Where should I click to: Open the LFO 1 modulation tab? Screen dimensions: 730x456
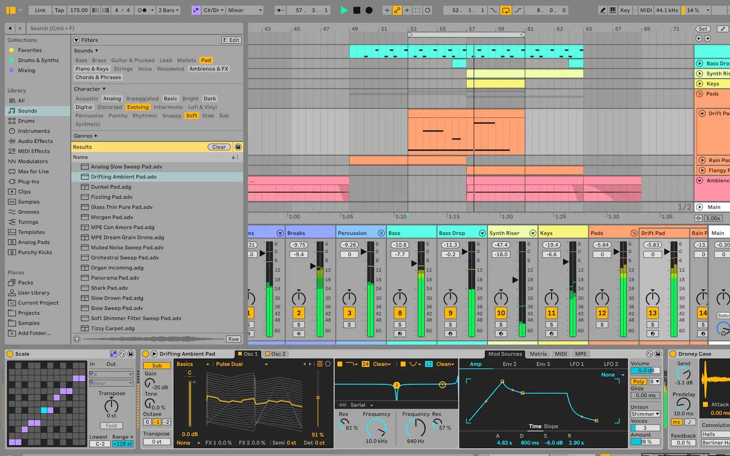[576, 364]
